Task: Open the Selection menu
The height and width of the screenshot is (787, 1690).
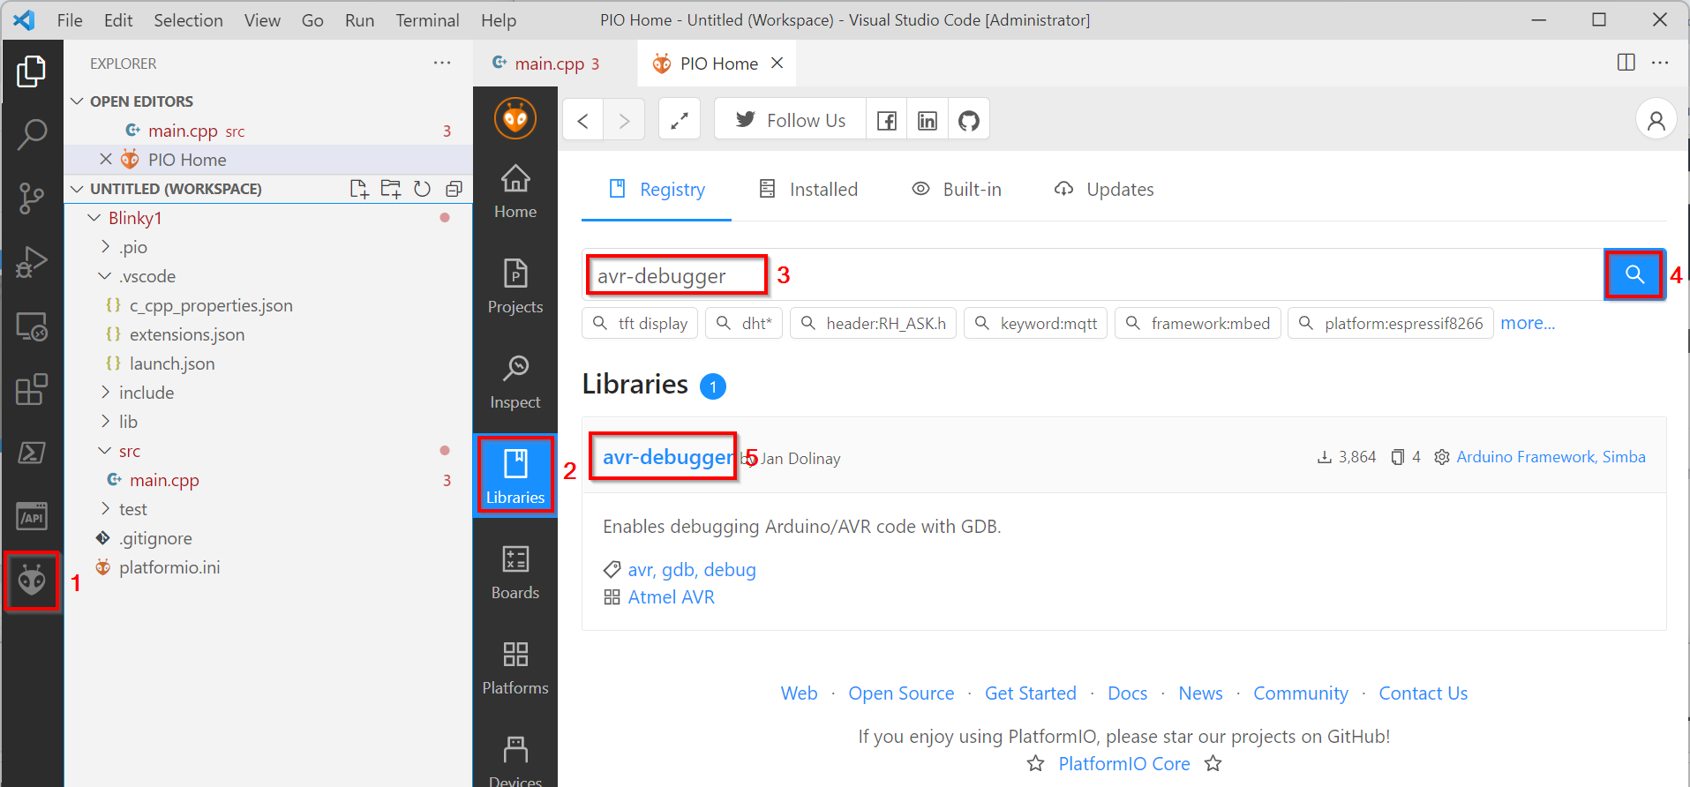Action: pyautogui.click(x=188, y=20)
